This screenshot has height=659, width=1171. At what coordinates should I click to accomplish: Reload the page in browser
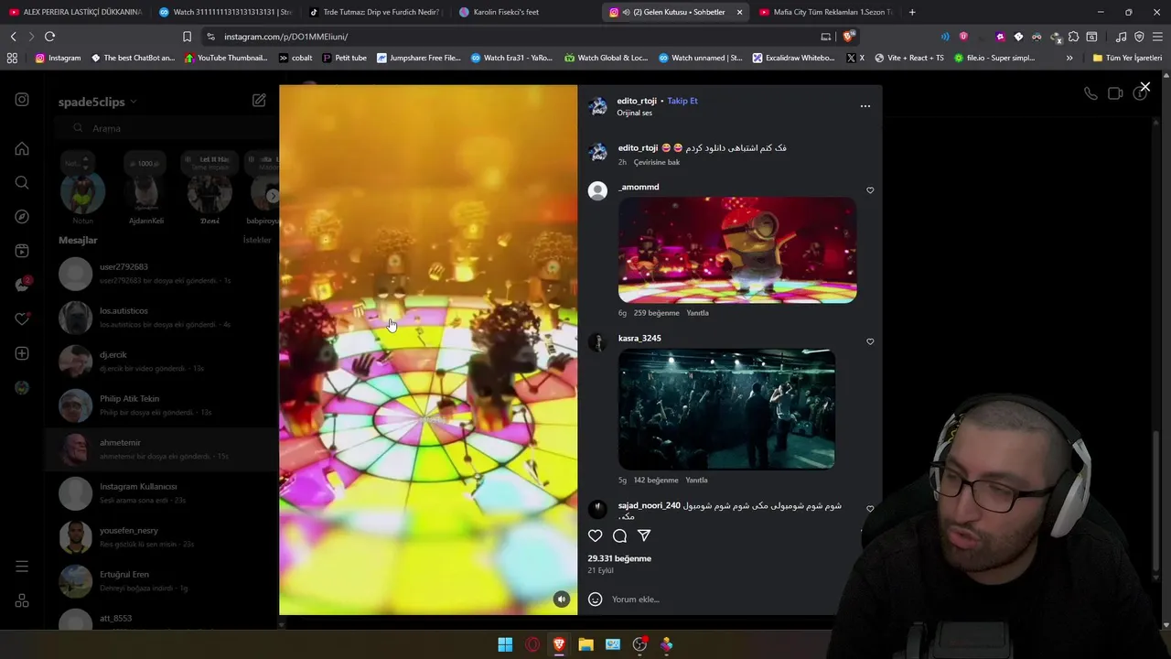(49, 37)
